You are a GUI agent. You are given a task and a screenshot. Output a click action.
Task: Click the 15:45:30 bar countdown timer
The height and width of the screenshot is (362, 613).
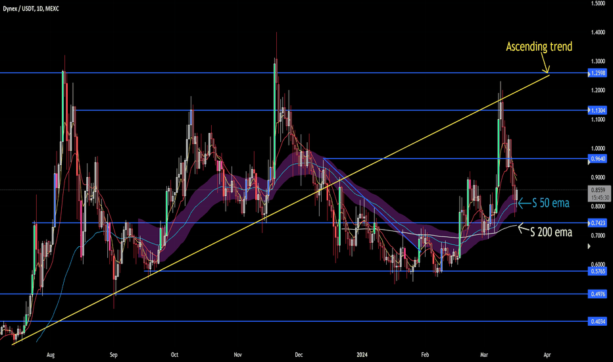[599, 197]
